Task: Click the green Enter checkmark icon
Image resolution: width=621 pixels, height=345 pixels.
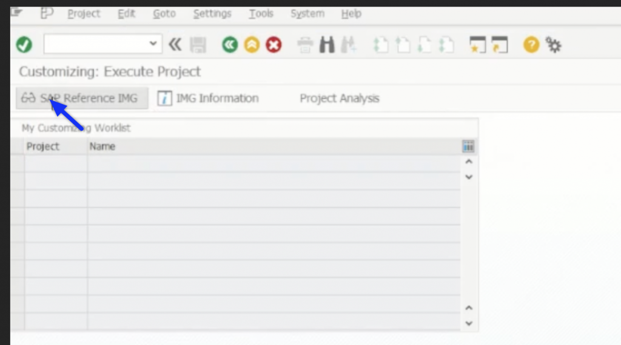Action: [x=24, y=45]
